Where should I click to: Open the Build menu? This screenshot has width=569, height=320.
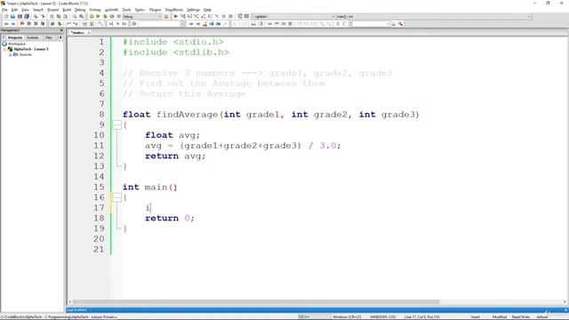click(67, 10)
